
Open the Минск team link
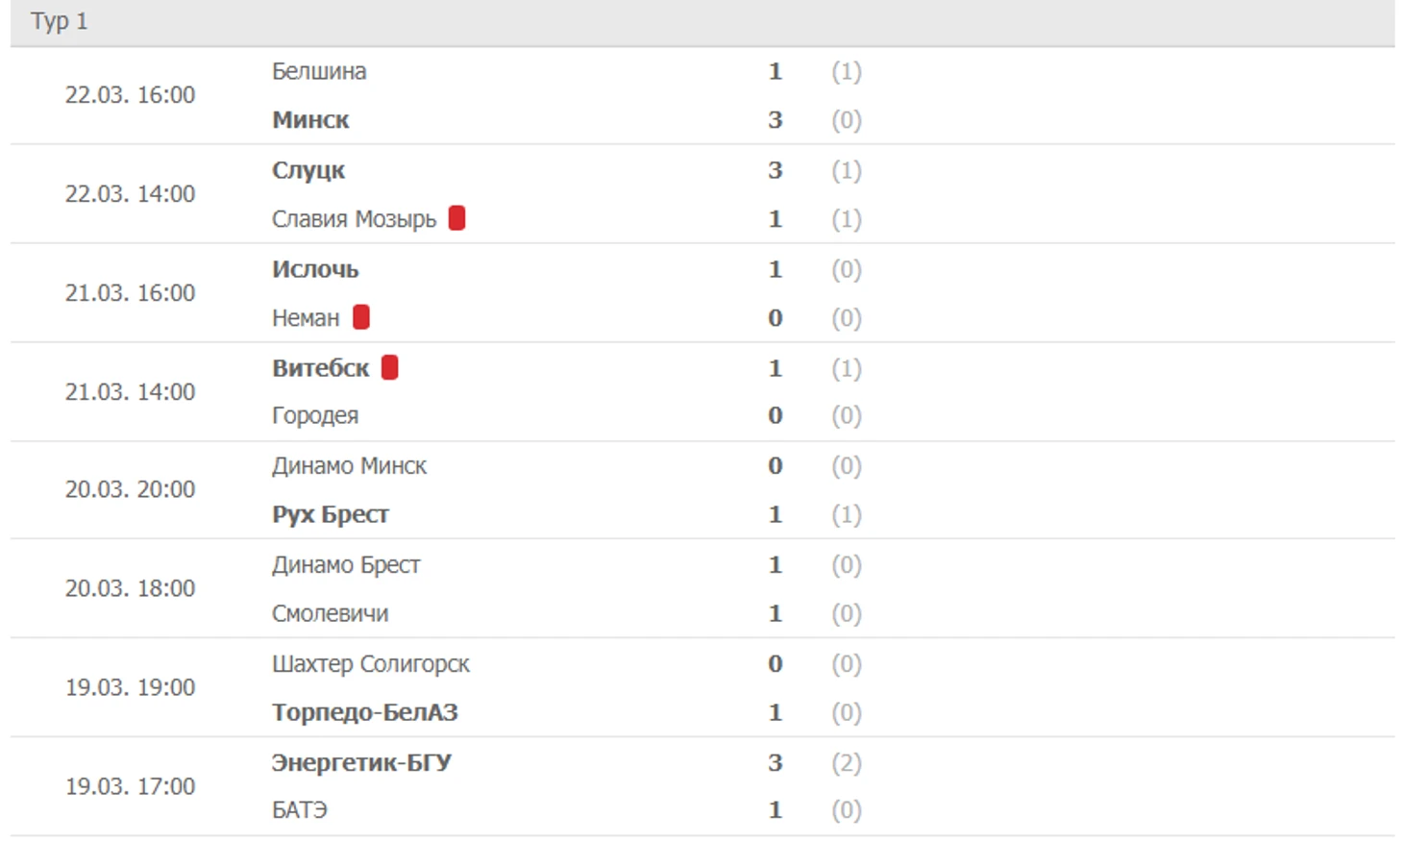(x=310, y=120)
